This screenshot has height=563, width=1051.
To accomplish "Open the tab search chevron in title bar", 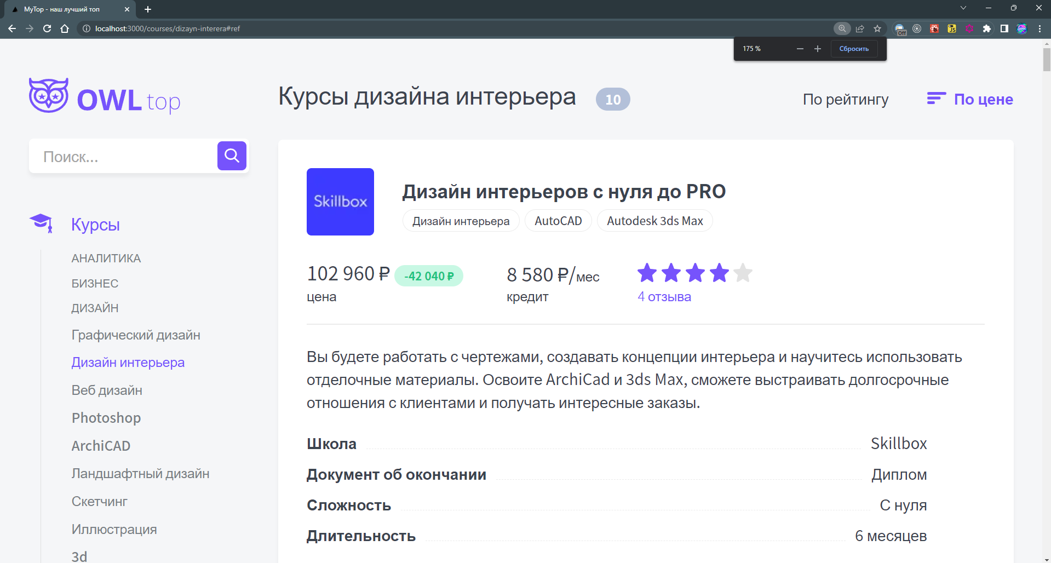I will pos(963,8).
